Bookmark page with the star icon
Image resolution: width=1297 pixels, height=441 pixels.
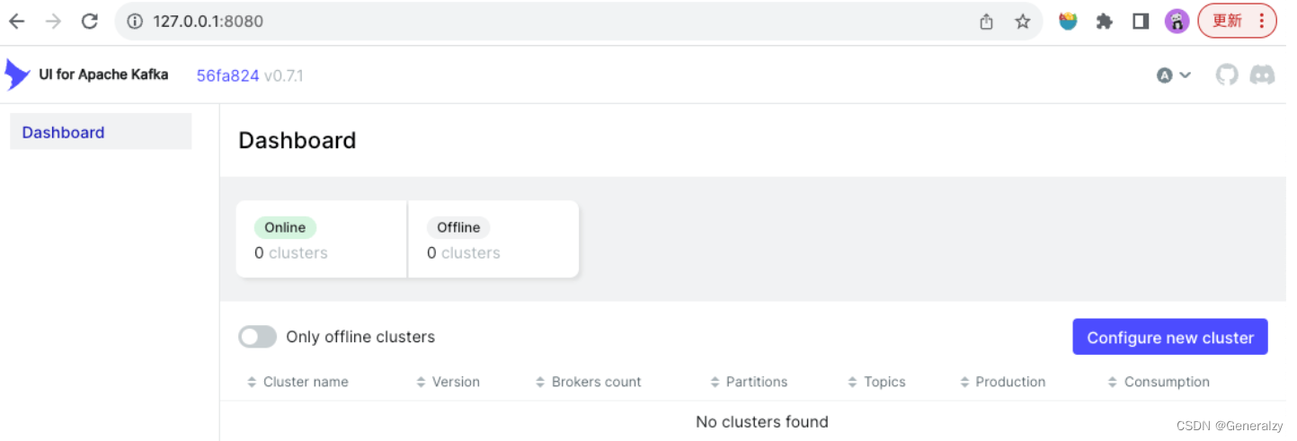click(x=1022, y=22)
